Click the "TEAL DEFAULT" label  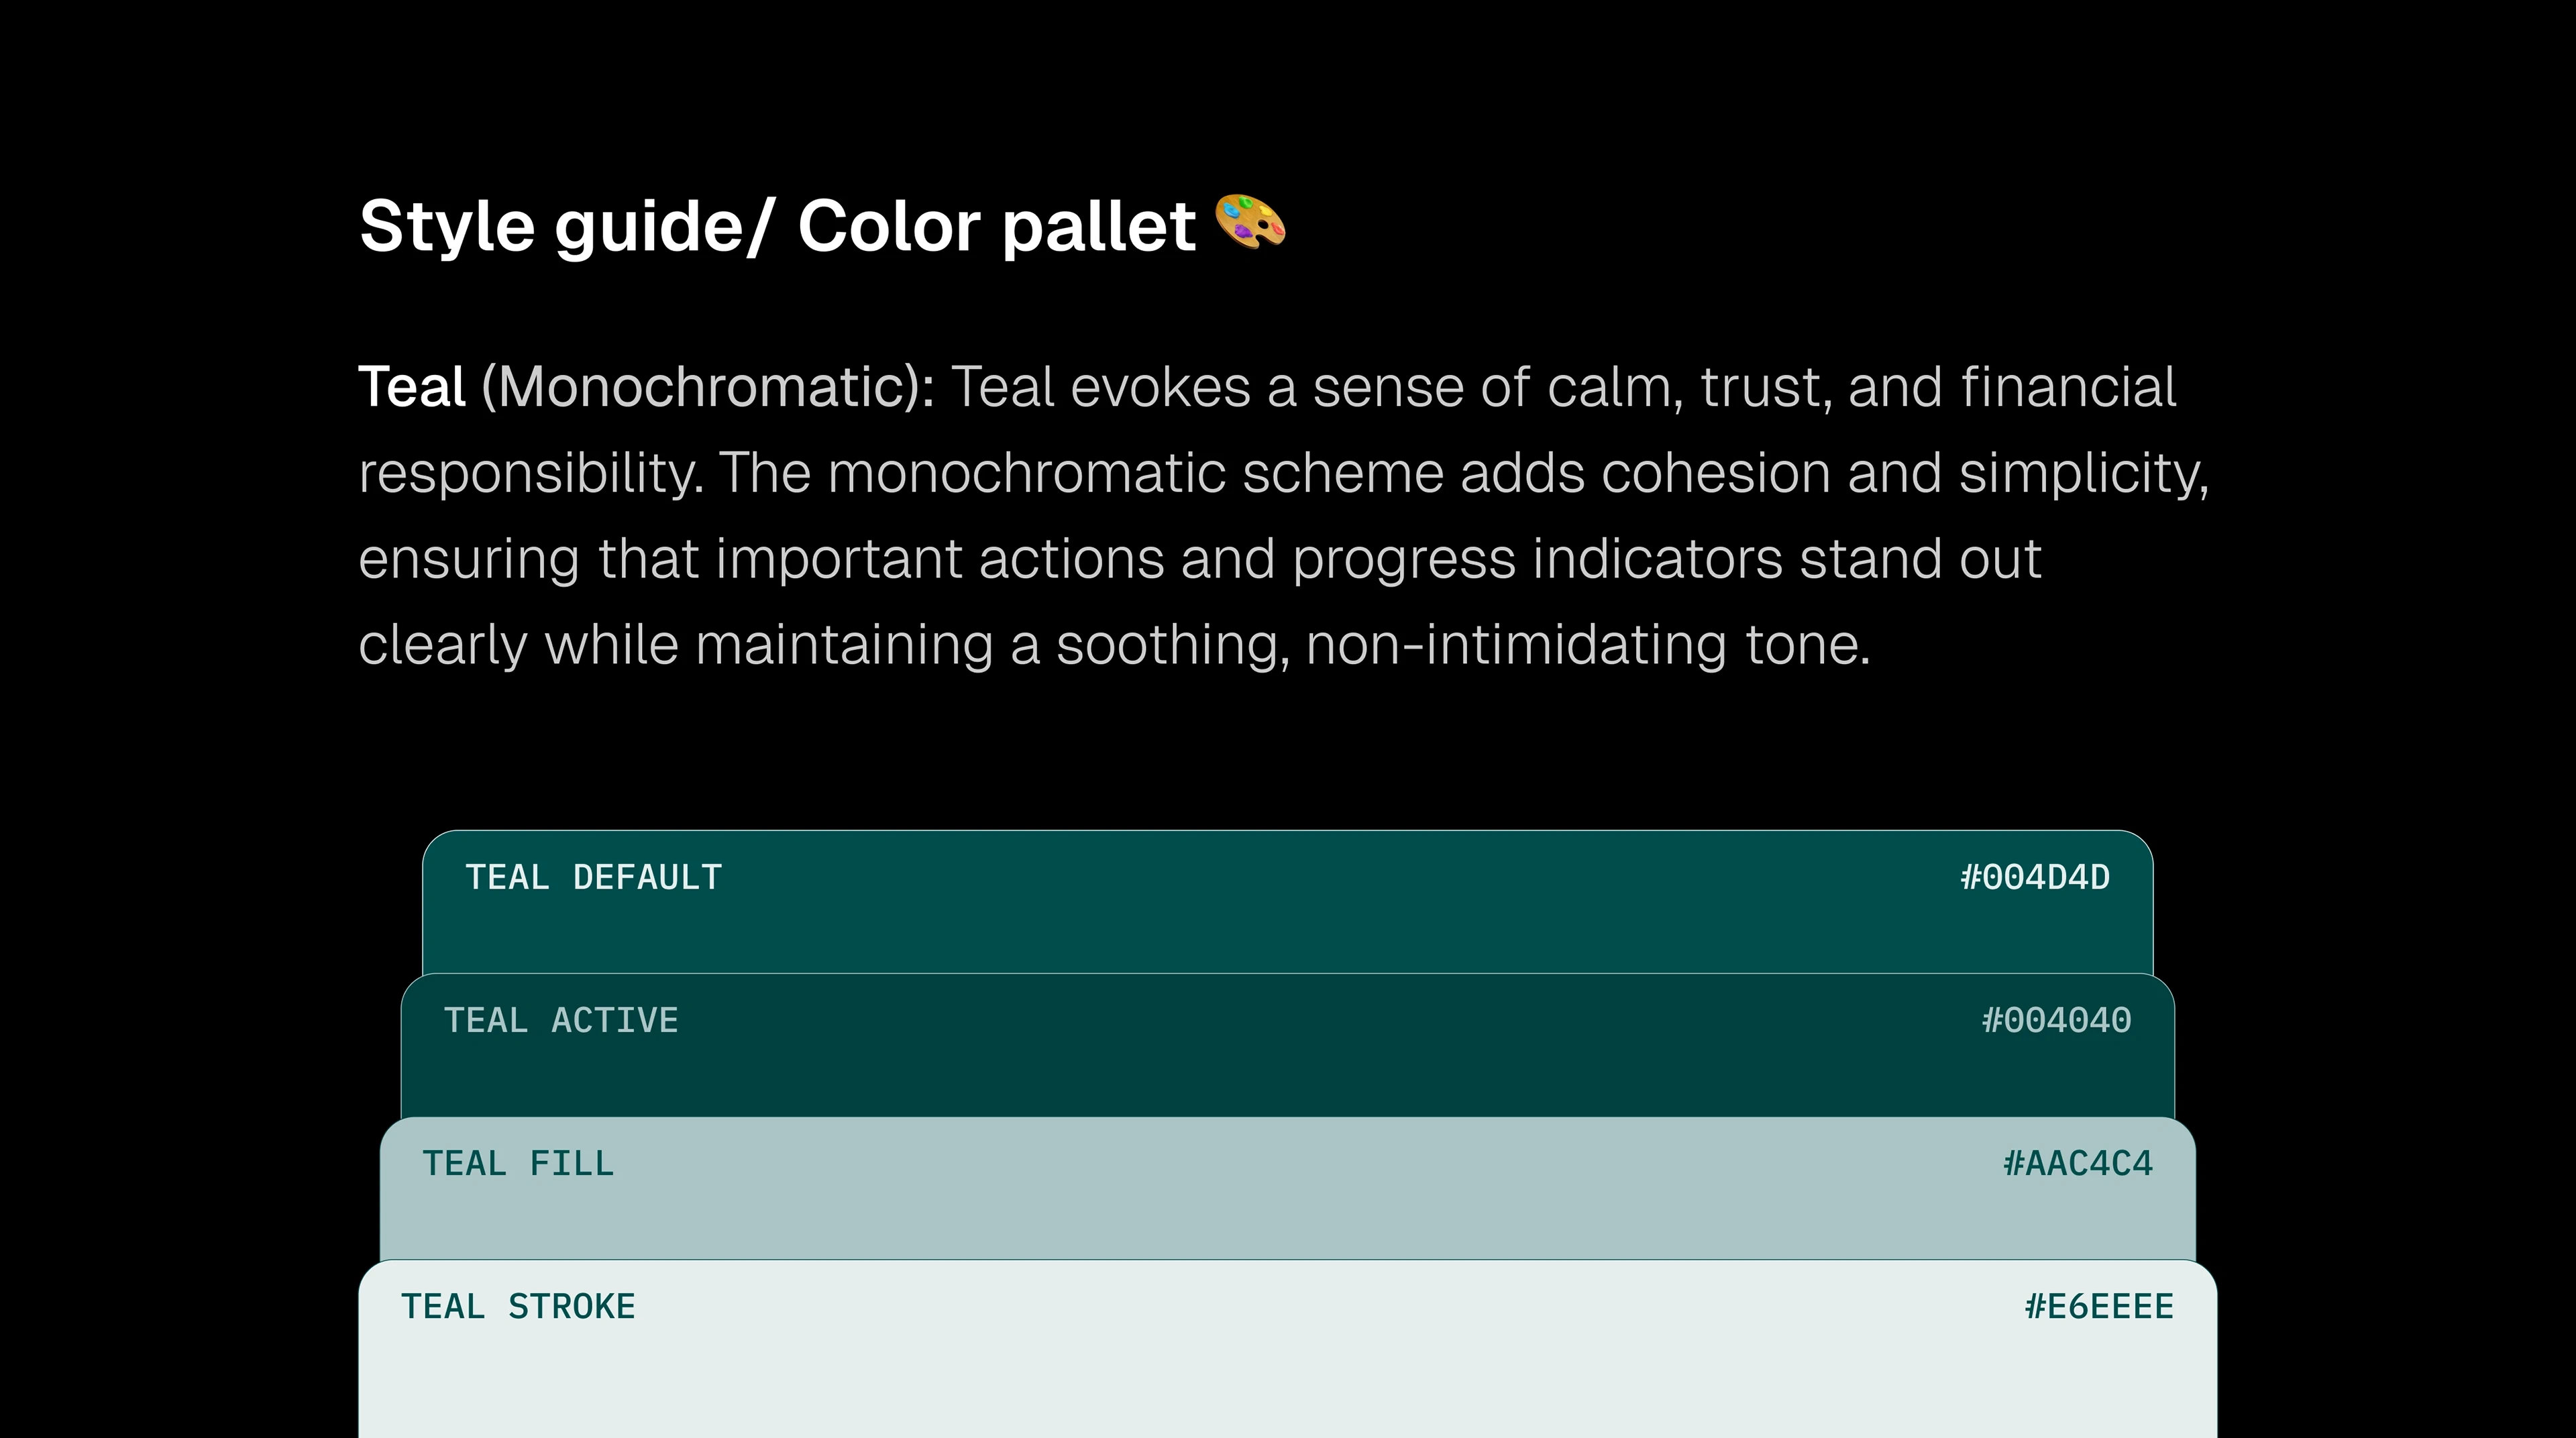click(x=593, y=878)
